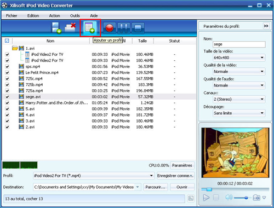The height and width of the screenshot is (208, 274).
Task: Click the Ajouter un profil toolbar icon
Action: tap(90, 28)
